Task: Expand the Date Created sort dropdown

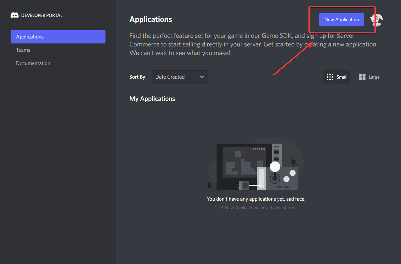Action: coord(180,77)
